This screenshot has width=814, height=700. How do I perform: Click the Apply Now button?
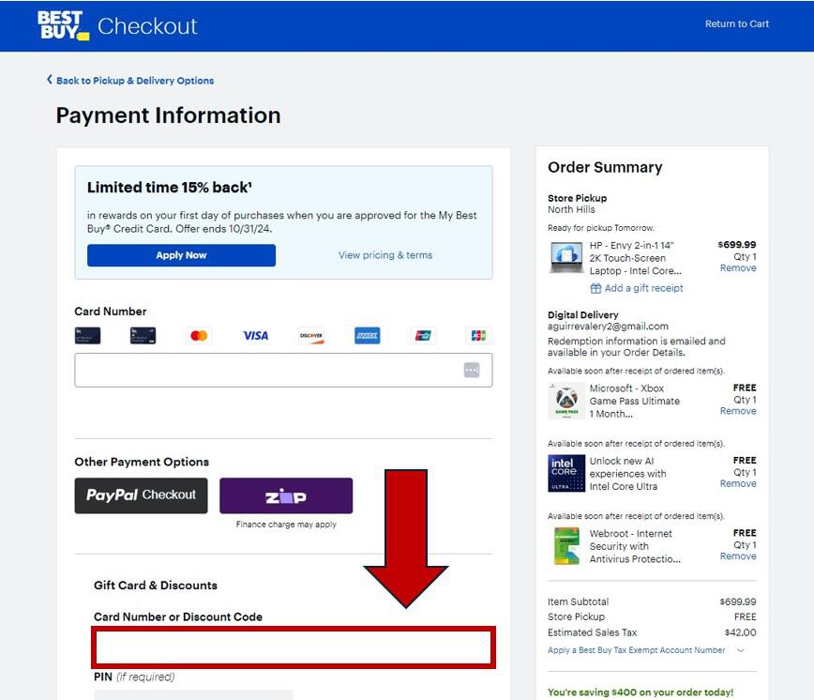point(181,255)
